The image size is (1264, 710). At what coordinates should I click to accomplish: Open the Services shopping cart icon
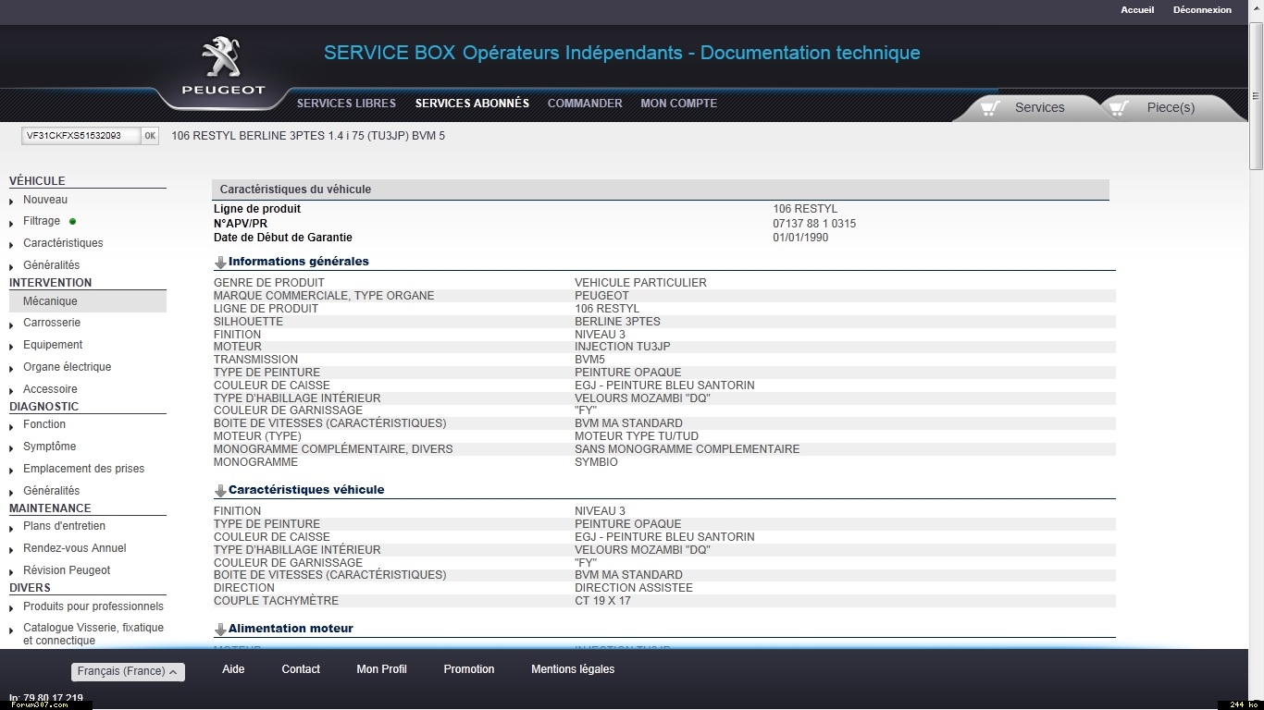pos(990,107)
